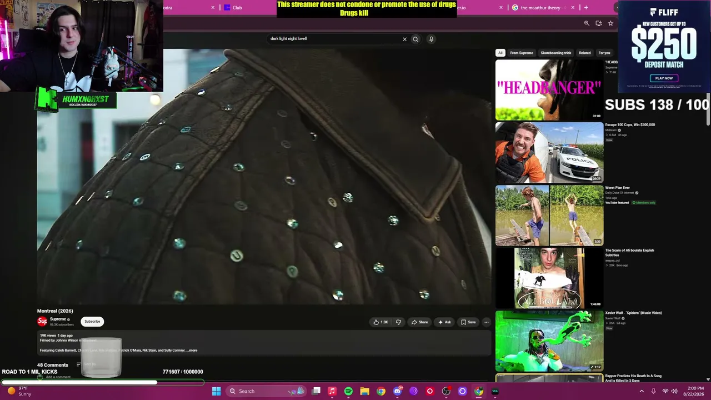Open the Windows Start menu
This screenshot has width=711, height=400.
point(216,391)
